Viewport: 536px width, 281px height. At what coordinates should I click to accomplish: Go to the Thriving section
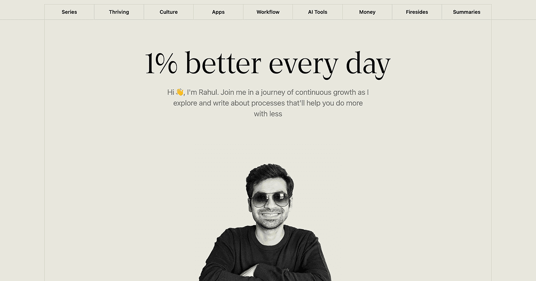[x=119, y=12]
